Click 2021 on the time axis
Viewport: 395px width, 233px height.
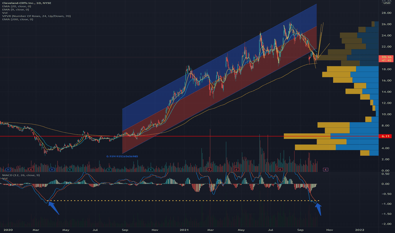(184, 230)
